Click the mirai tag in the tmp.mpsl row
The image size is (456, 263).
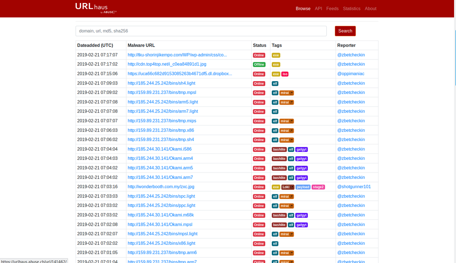[287, 93]
